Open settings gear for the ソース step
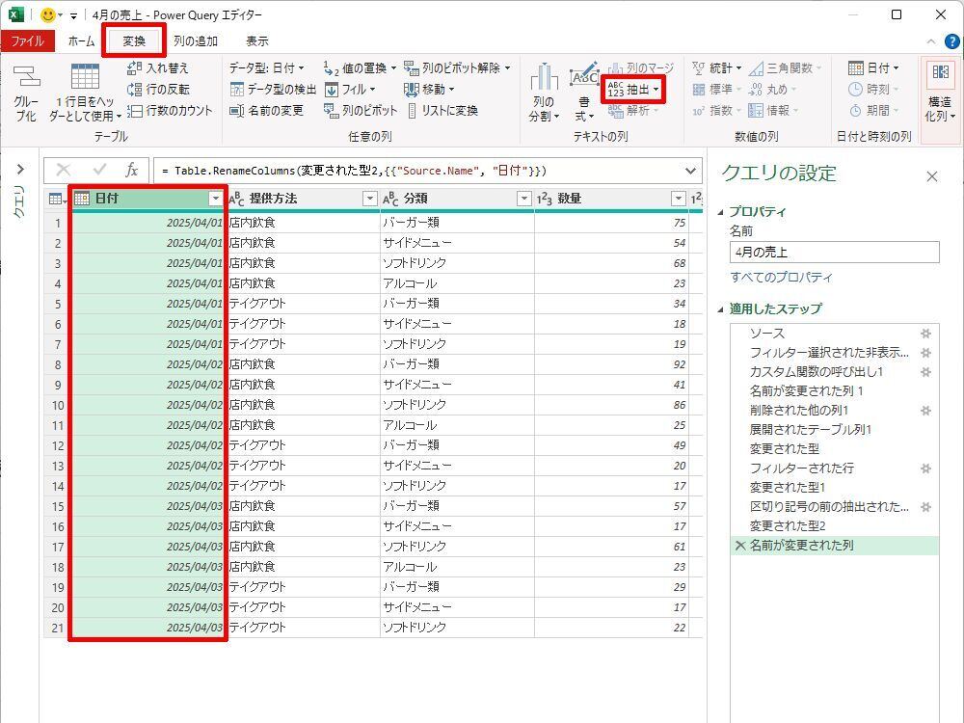964x723 pixels. pos(925,334)
